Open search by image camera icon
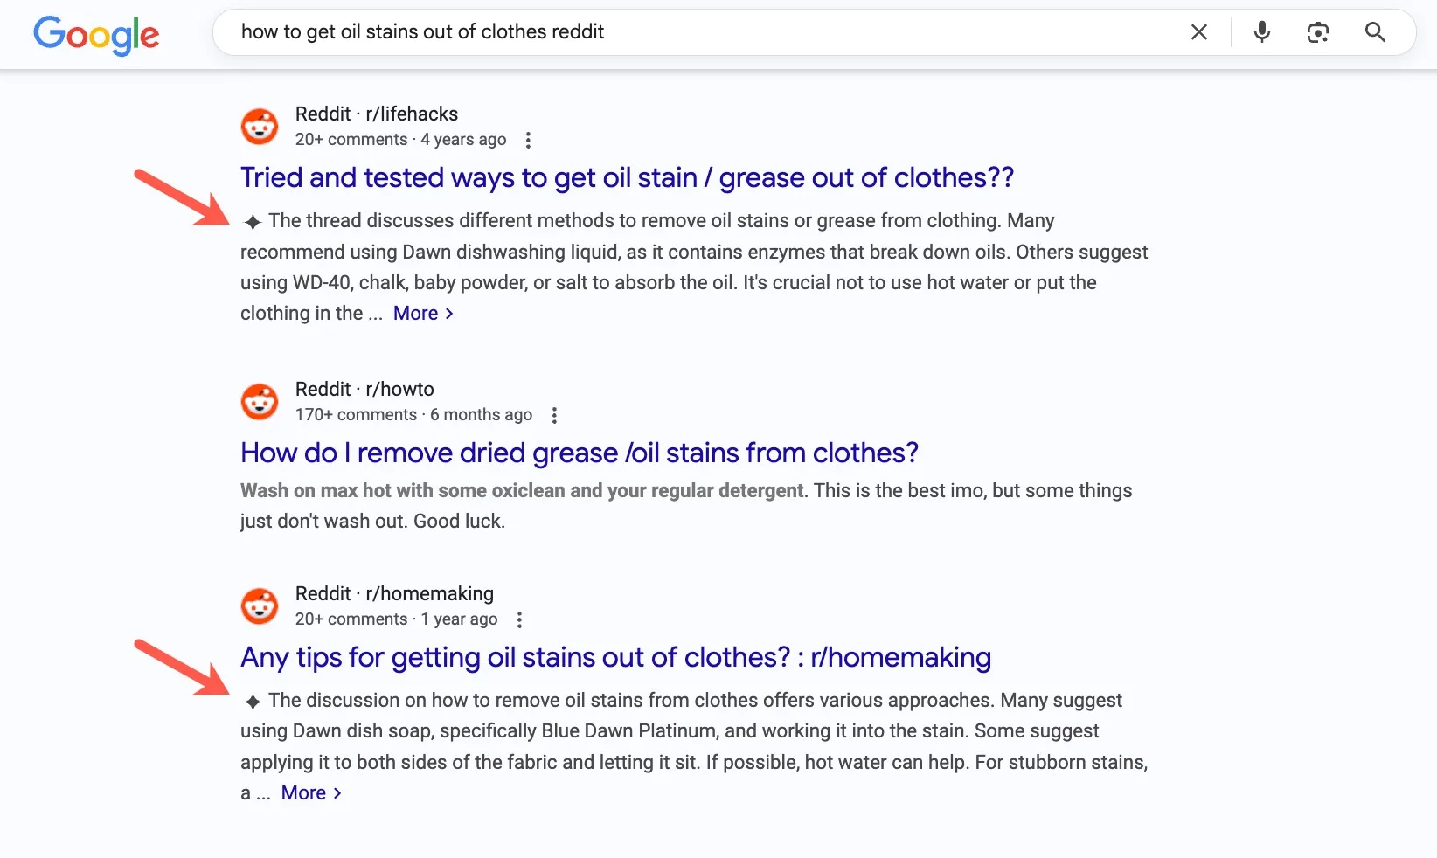 pos(1317,32)
